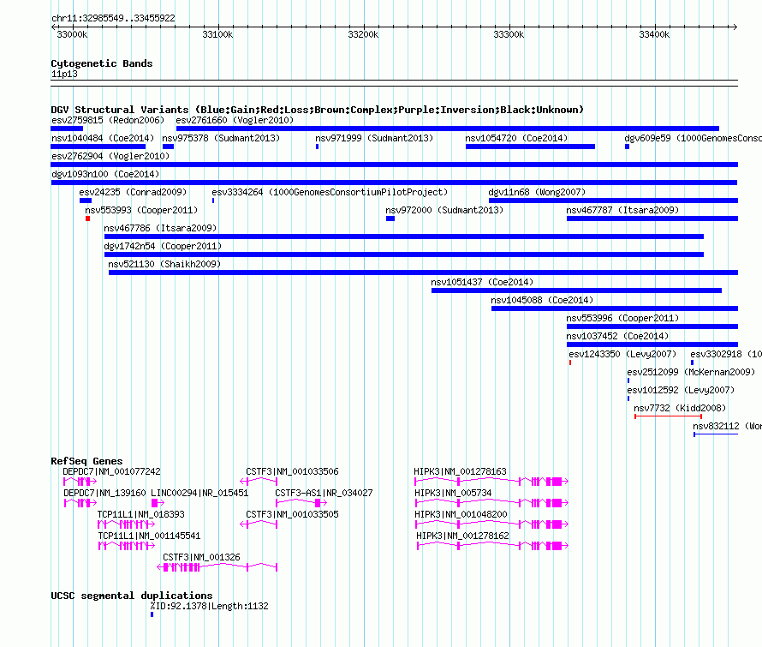
Task: Select the red nsv553993 loss marker
Action: coord(88,219)
